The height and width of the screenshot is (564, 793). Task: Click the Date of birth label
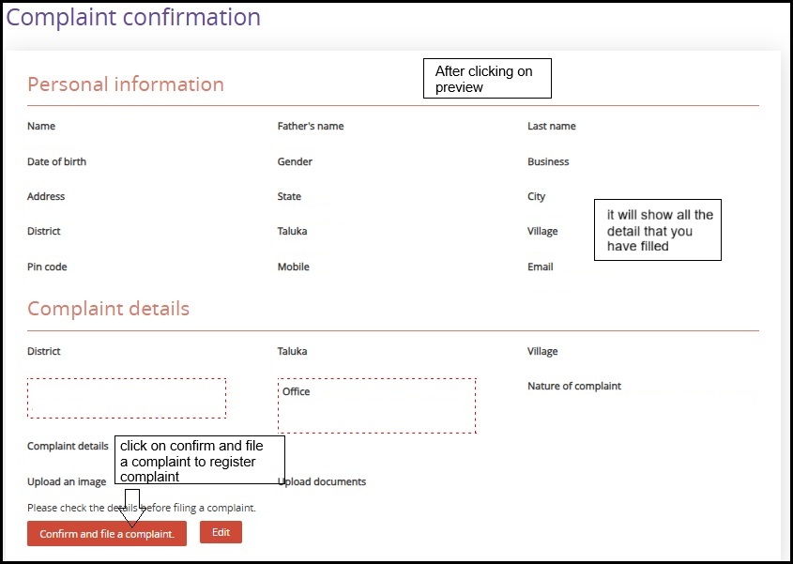coord(56,161)
